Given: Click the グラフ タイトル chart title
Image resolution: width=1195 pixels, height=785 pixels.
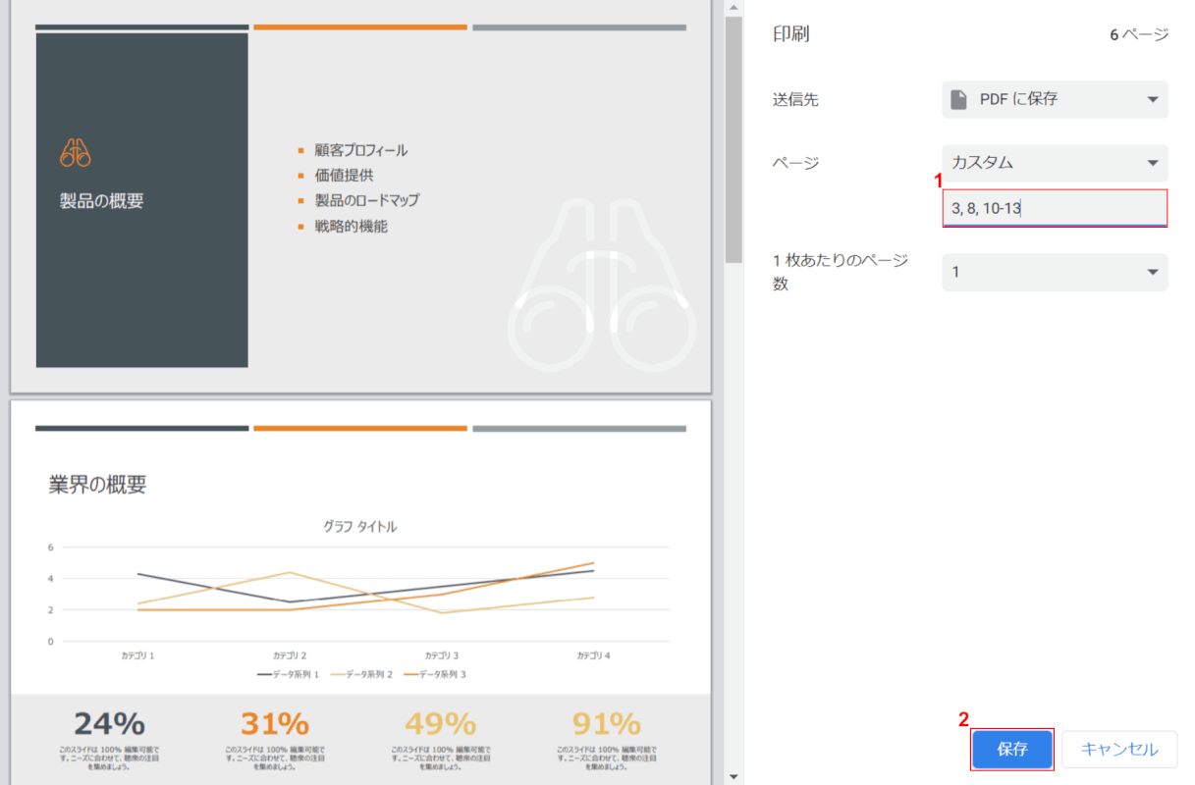Looking at the screenshot, I should tap(360, 527).
